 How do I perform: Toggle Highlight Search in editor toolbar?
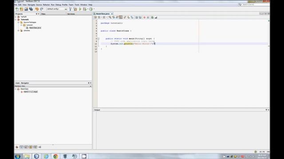(x=121, y=17)
